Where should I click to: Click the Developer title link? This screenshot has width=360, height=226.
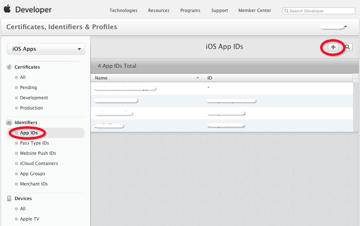tap(33, 9)
